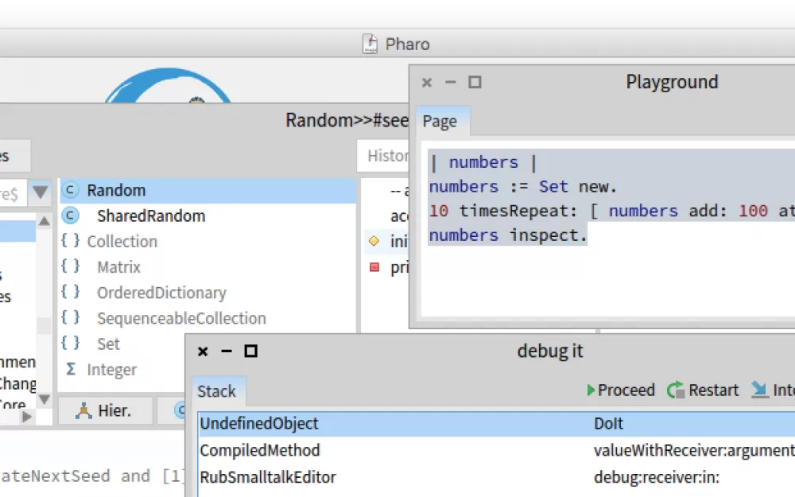The image size is (795, 497).
Task: Click the Playground window title
Action: point(672,82)
